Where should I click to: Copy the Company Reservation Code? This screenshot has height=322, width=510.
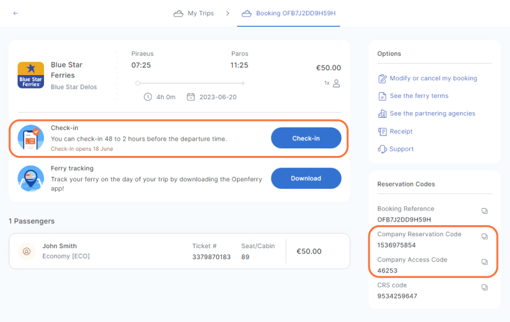pos(484,236)
